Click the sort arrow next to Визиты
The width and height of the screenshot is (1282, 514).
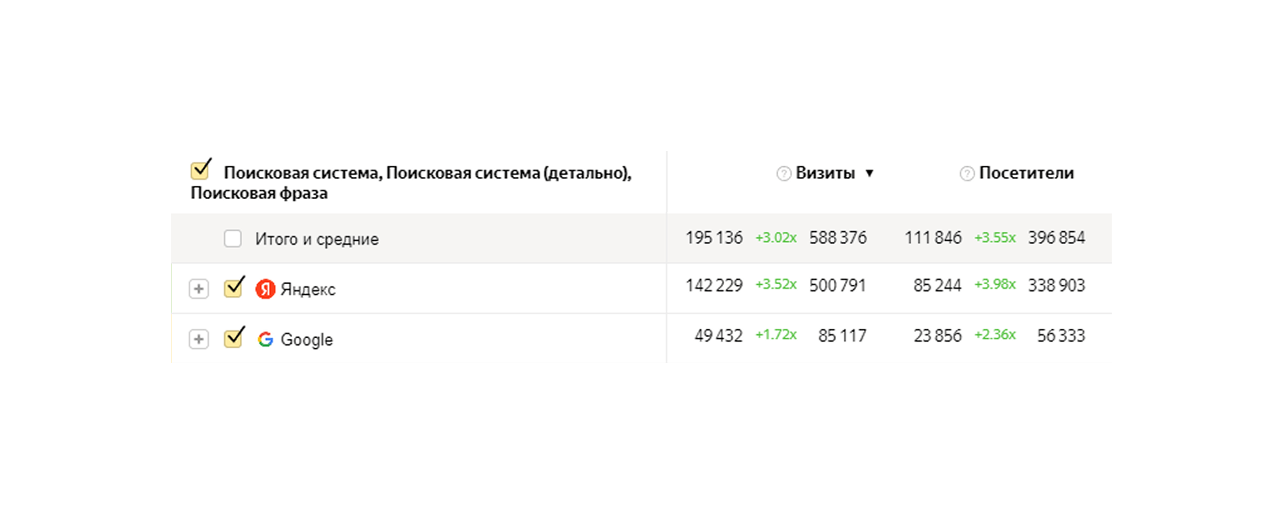(870, 173)
